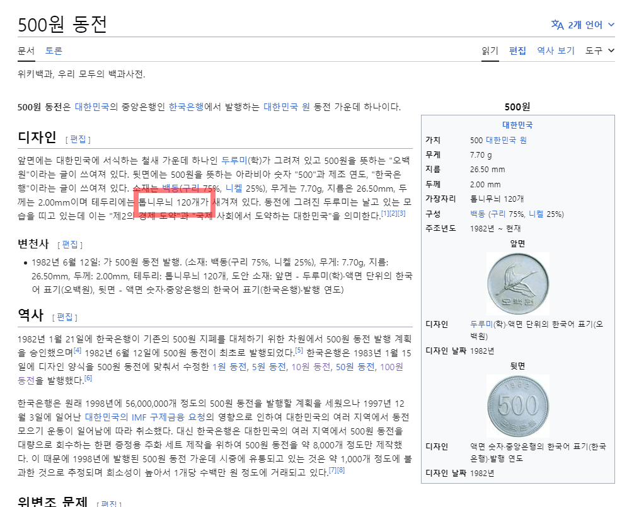
Task: Open the 역사 보기 tab
Action: tap(555, 50)
